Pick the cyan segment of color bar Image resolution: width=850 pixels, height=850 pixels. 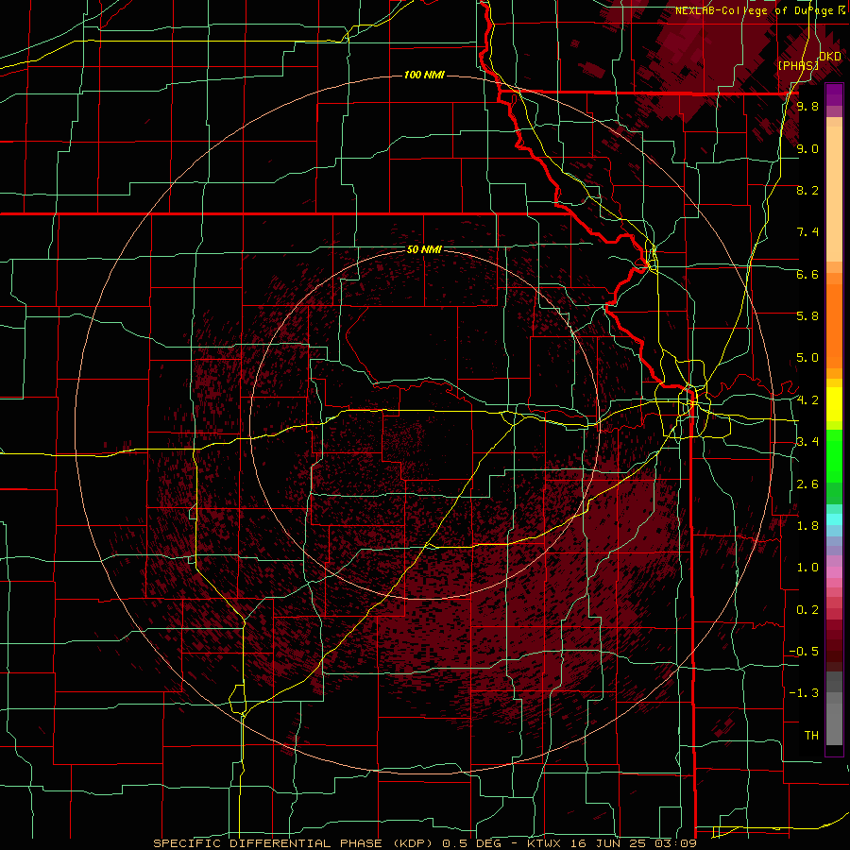pyautogui.click(x=834, y=519)
